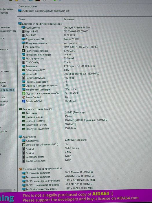Click the value Polaris 20 XTX

pyautogui.click(x=71, y=39)
